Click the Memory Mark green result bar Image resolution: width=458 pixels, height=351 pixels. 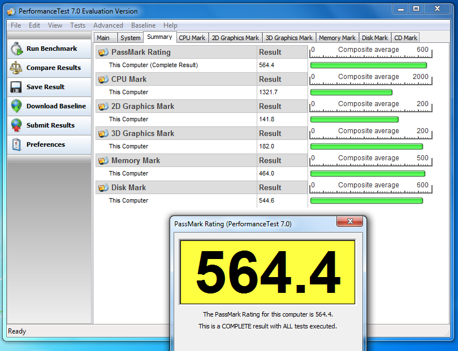[x=368, y=174]
